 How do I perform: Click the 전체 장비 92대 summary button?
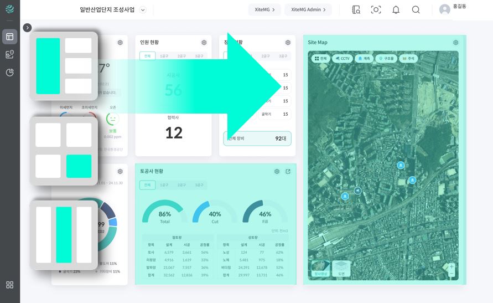[257, 138]
